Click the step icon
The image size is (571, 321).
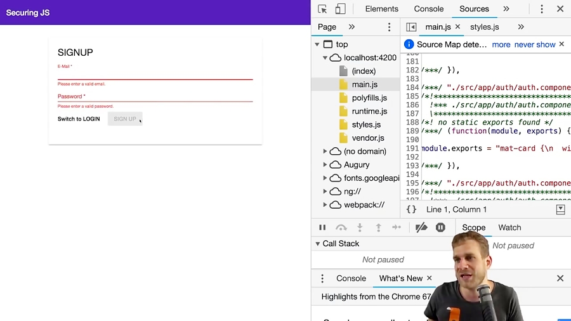point(397,228)
